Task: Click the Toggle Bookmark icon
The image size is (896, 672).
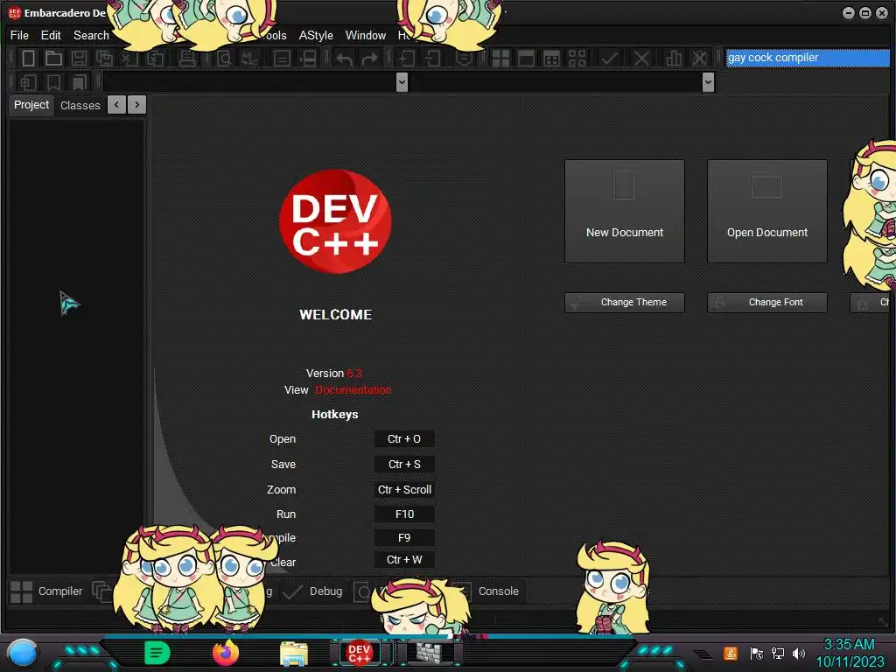Action: (53, 82)
